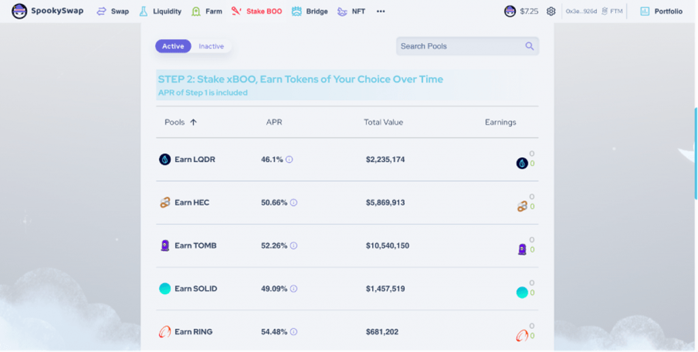Open the Portfolio page

pyautogui.click(x=661, y=11)
